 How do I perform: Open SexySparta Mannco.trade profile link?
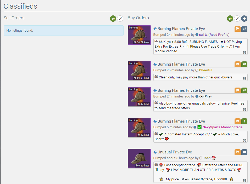(x=223, y=127)
